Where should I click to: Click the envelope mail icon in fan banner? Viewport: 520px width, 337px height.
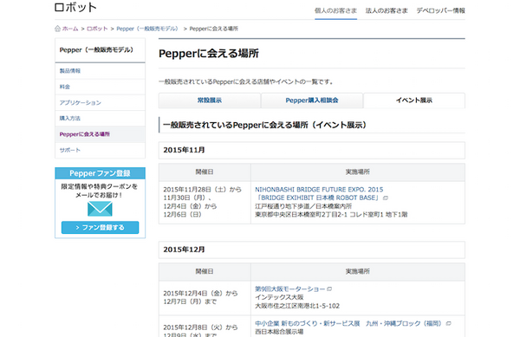[x=100, y=209]
